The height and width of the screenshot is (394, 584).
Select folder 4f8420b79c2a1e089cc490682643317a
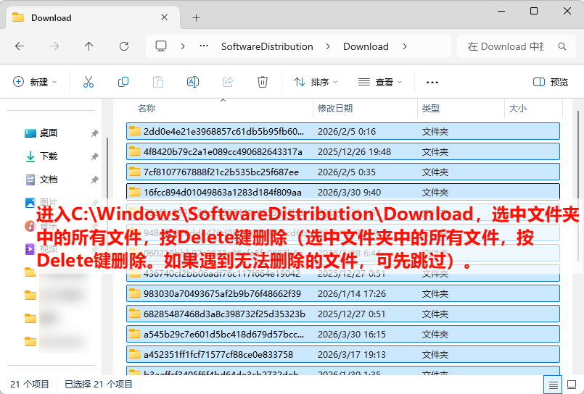[x=343, y=151]
